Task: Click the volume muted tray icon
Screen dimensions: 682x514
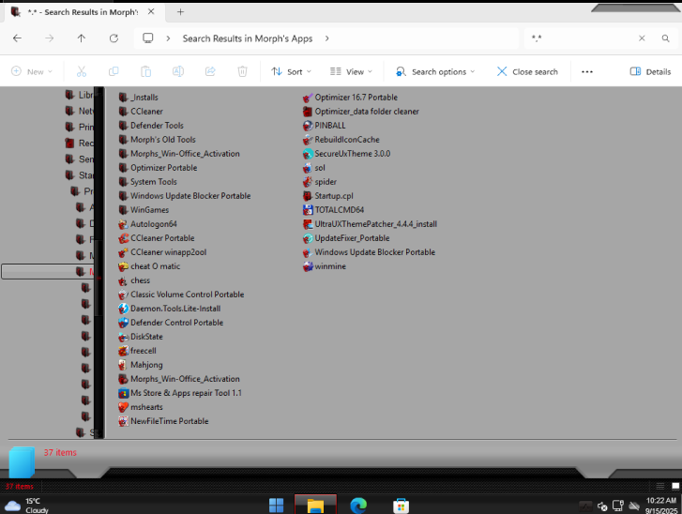Action: pos(602,506)
